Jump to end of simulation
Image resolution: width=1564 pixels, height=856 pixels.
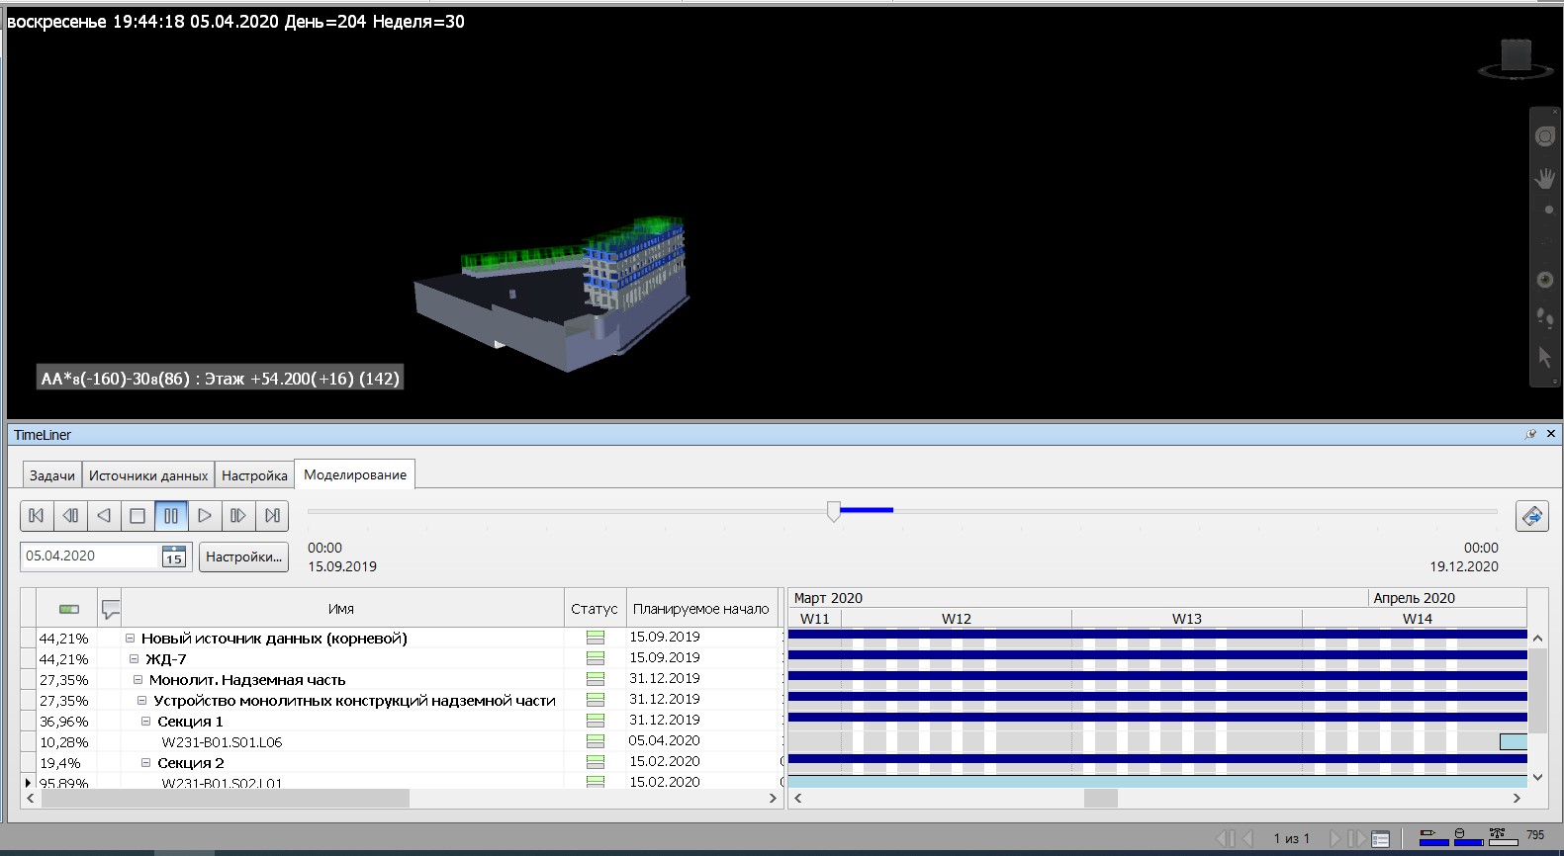click(272, 515)
